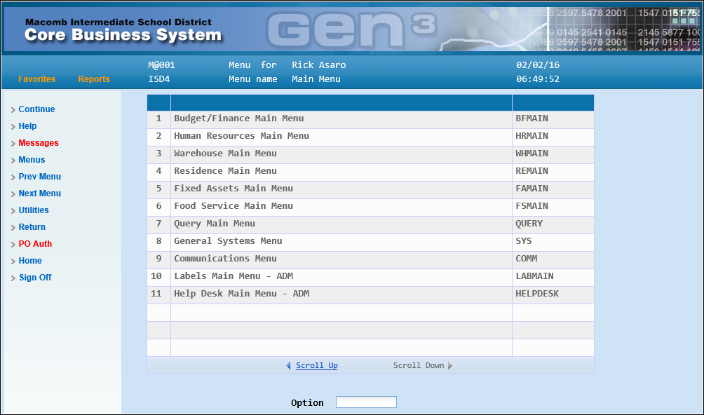Sign Off from the system
Screen dimensions: 704x415
pyautogui.click(x=35, y=278)
